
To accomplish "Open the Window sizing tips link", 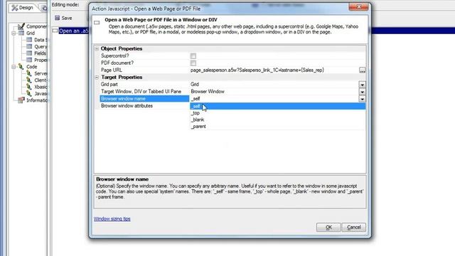I will click(112, 218).
